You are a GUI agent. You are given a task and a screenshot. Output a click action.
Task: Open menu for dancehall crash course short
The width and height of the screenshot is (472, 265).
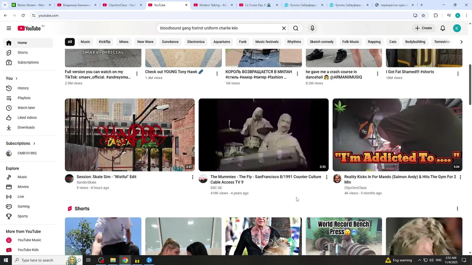coord(378,74)
